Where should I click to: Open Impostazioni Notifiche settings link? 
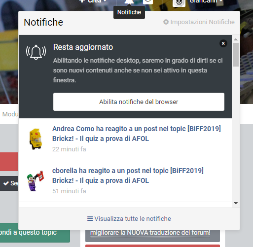tap(199, 22)
